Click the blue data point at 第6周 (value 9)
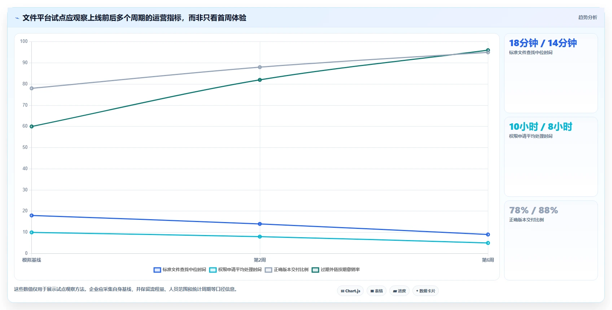 (x=488, y=235)
